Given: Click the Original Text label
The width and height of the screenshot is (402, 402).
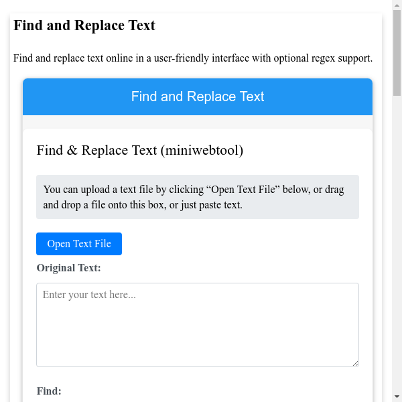Looking at the screenshot, I should [x=68, y=269].
